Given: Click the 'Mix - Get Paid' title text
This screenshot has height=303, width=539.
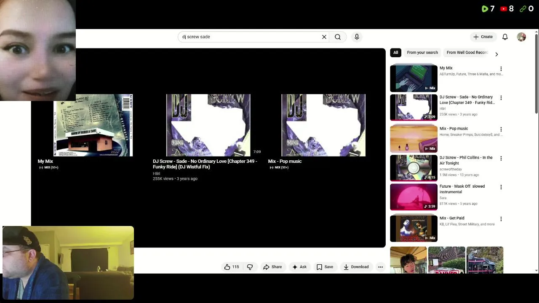Looking at the screenshot, I should [x=452, y=218].
